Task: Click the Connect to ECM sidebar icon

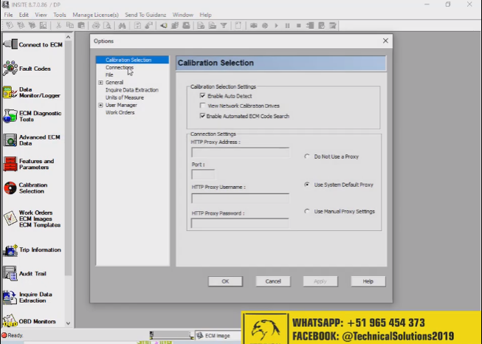Action: coord(10,44)
